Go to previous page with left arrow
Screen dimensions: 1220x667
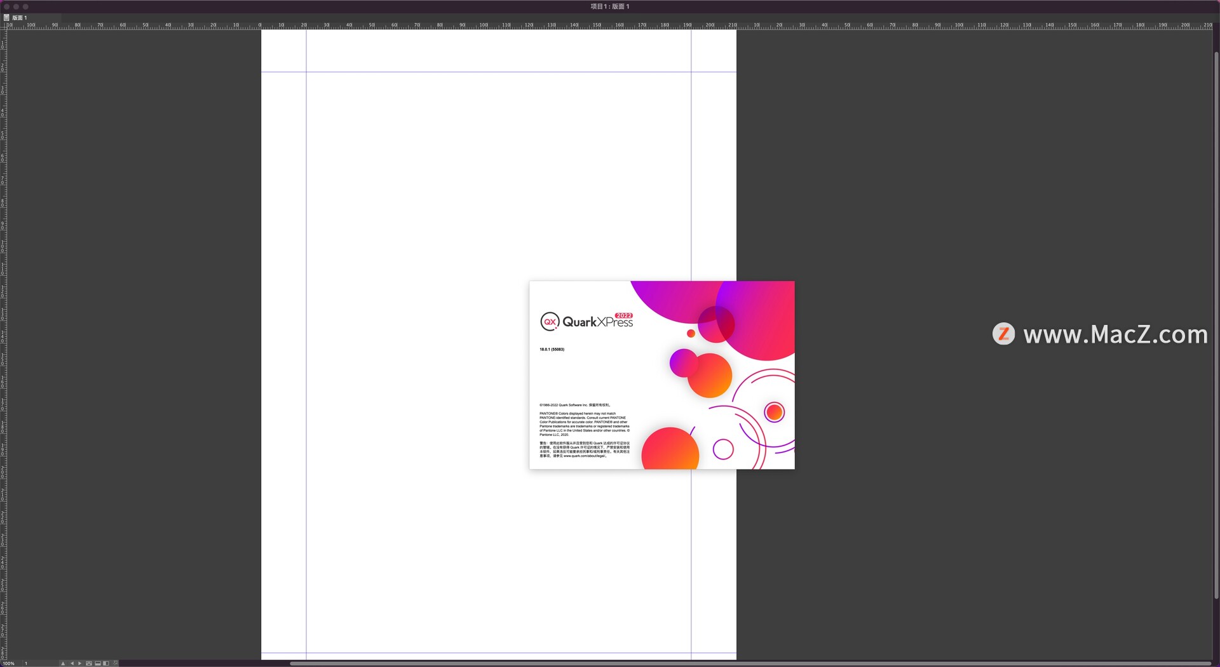tap(72, 663)
